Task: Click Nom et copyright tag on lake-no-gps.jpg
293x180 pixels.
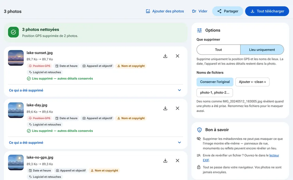Action: click(104, 171)
